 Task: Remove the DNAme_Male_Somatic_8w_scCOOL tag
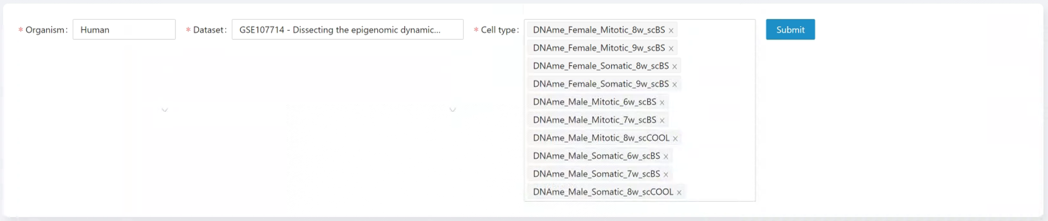coord(679,193)
